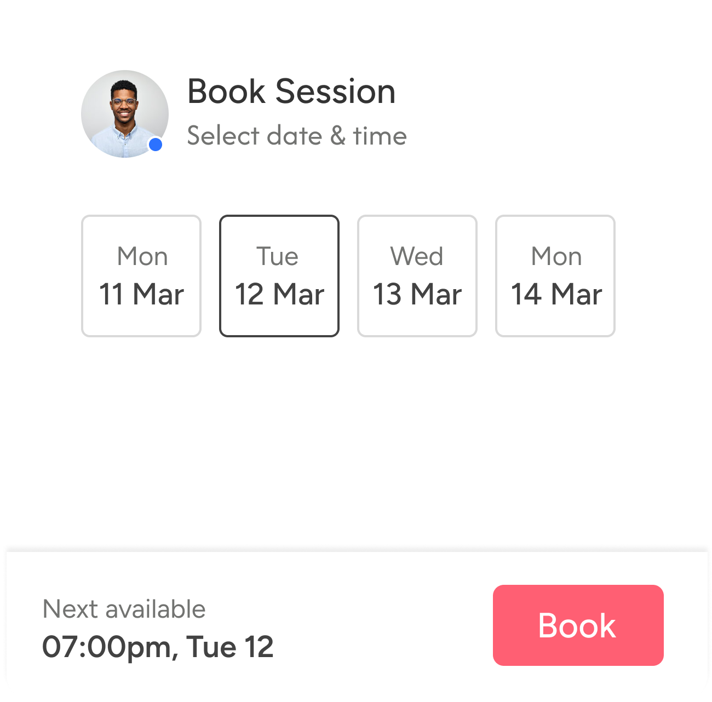The width and height of the screenshot is (712, 702).
Task: Click the "Select date & time" subtitle
Action: pos(297,136)
